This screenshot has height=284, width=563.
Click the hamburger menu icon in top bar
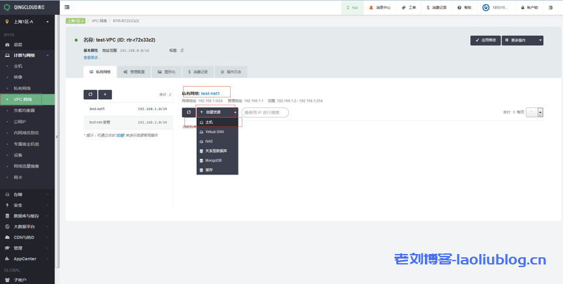pyautogui.click(x=67, y=7)
